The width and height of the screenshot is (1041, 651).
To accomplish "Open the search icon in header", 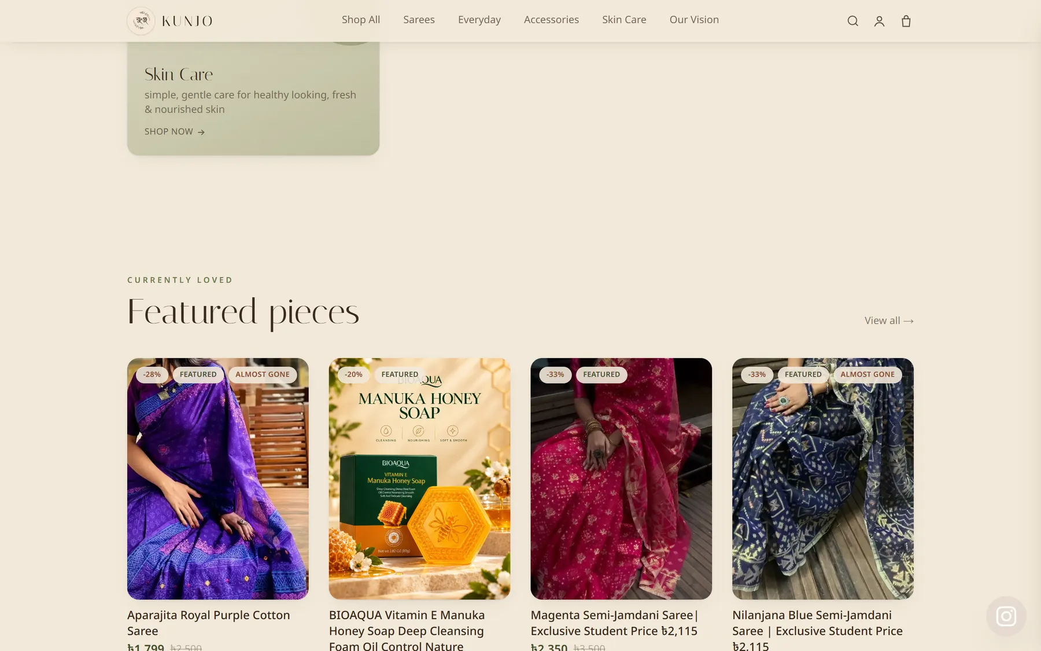I will [x=852, y=21].
